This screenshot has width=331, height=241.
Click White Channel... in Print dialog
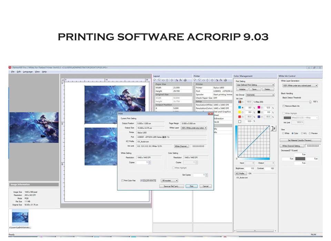tap(181, 146)
